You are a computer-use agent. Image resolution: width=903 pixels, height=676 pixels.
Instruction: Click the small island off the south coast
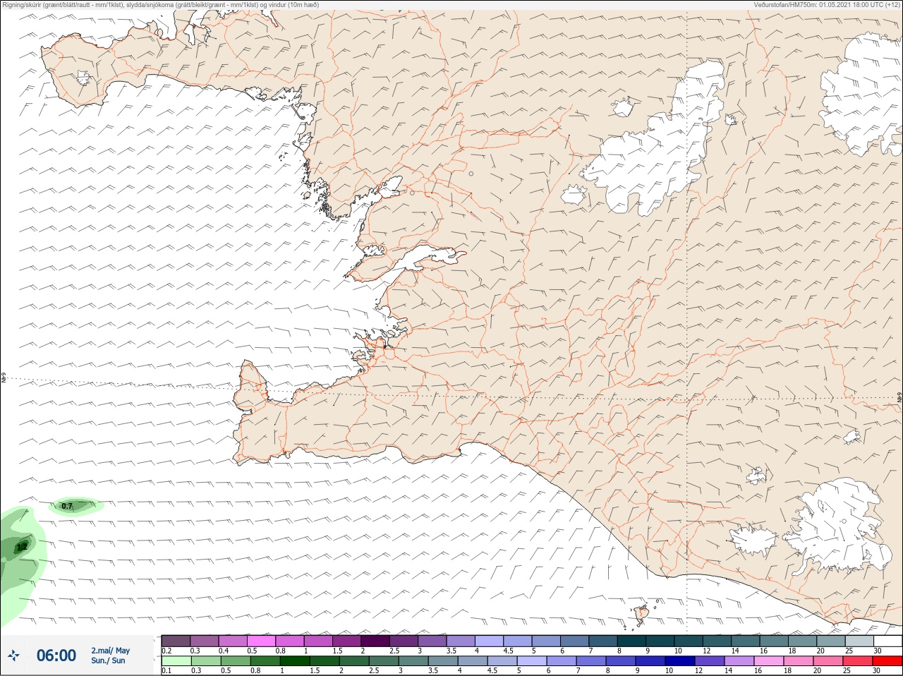641,615
